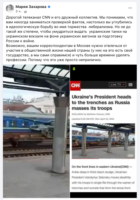Open the post options three-dots menu
Viewport: 140px width, 200px height.
[130, 8]
